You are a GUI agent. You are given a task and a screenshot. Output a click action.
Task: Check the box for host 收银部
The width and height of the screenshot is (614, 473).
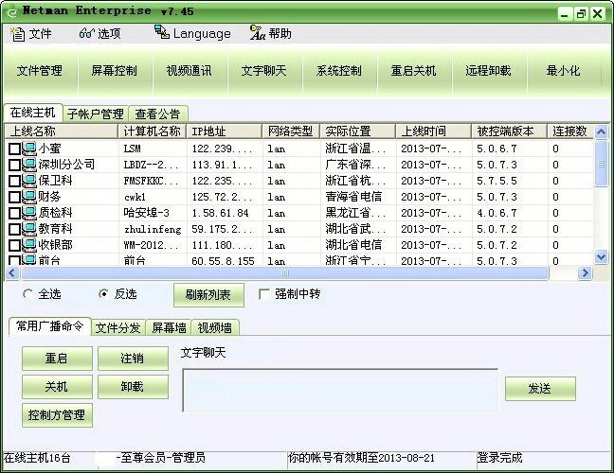[x=14, y=245]
